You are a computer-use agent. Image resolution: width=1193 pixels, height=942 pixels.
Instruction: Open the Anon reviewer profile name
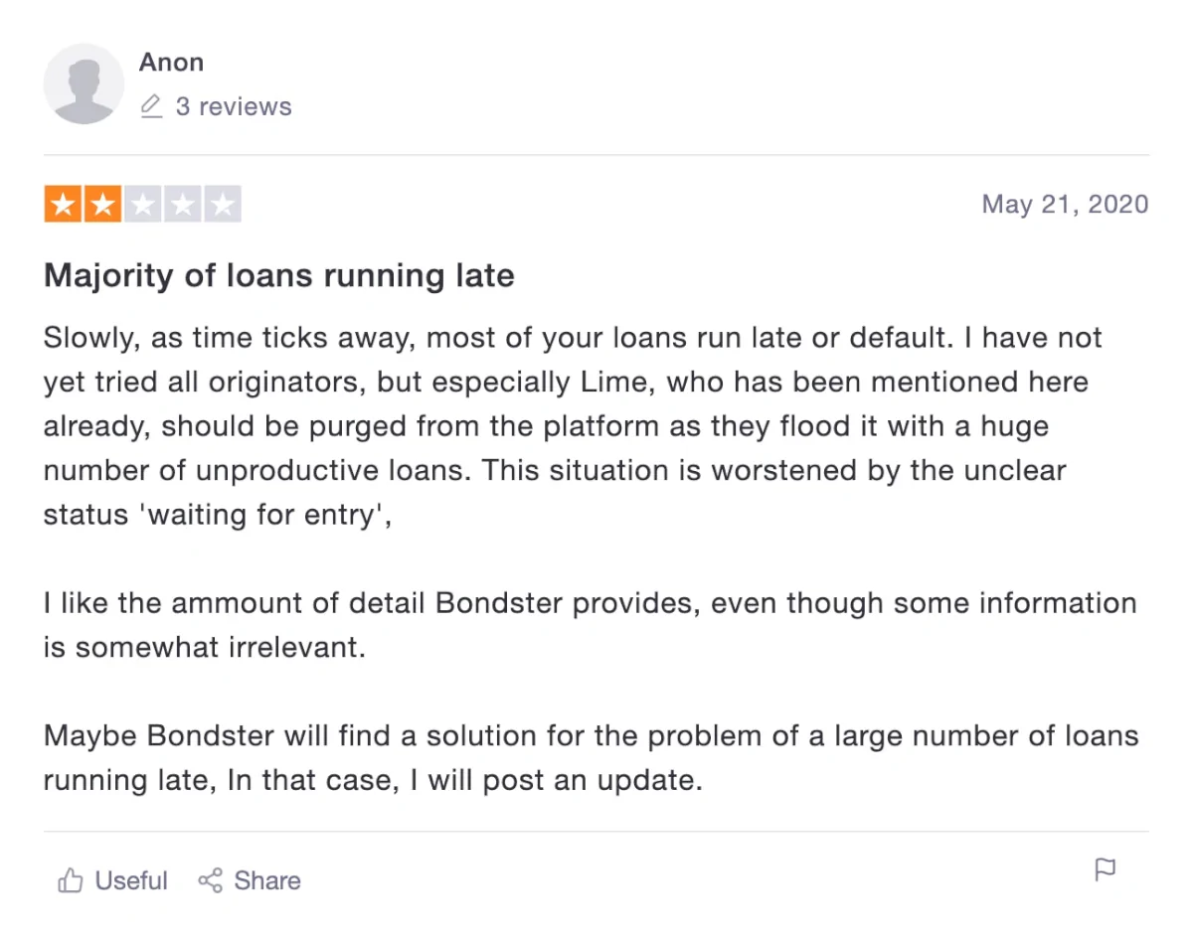[171, 62]
